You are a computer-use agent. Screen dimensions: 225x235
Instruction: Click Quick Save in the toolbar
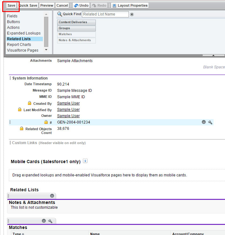click(28, 5)
